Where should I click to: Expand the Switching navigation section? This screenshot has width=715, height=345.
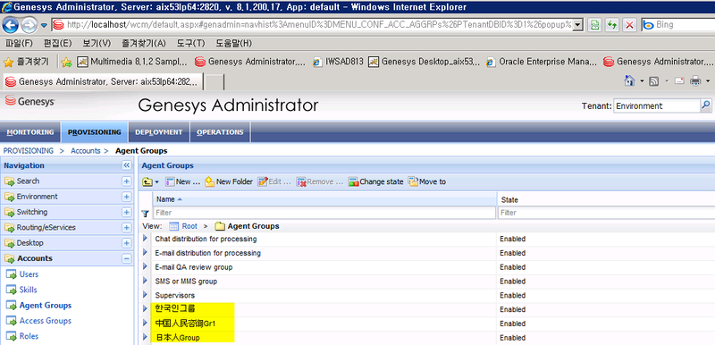pyautogui.click(x=126, y=212)
